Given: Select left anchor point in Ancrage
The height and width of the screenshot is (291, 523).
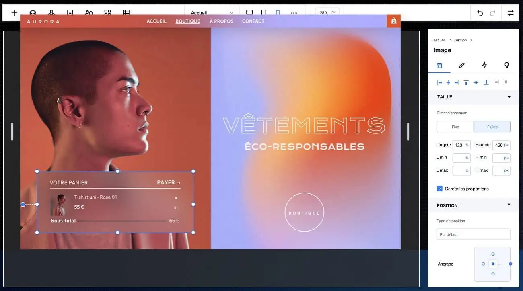Looking at the screenshot, I should click(x=483, y=264).
